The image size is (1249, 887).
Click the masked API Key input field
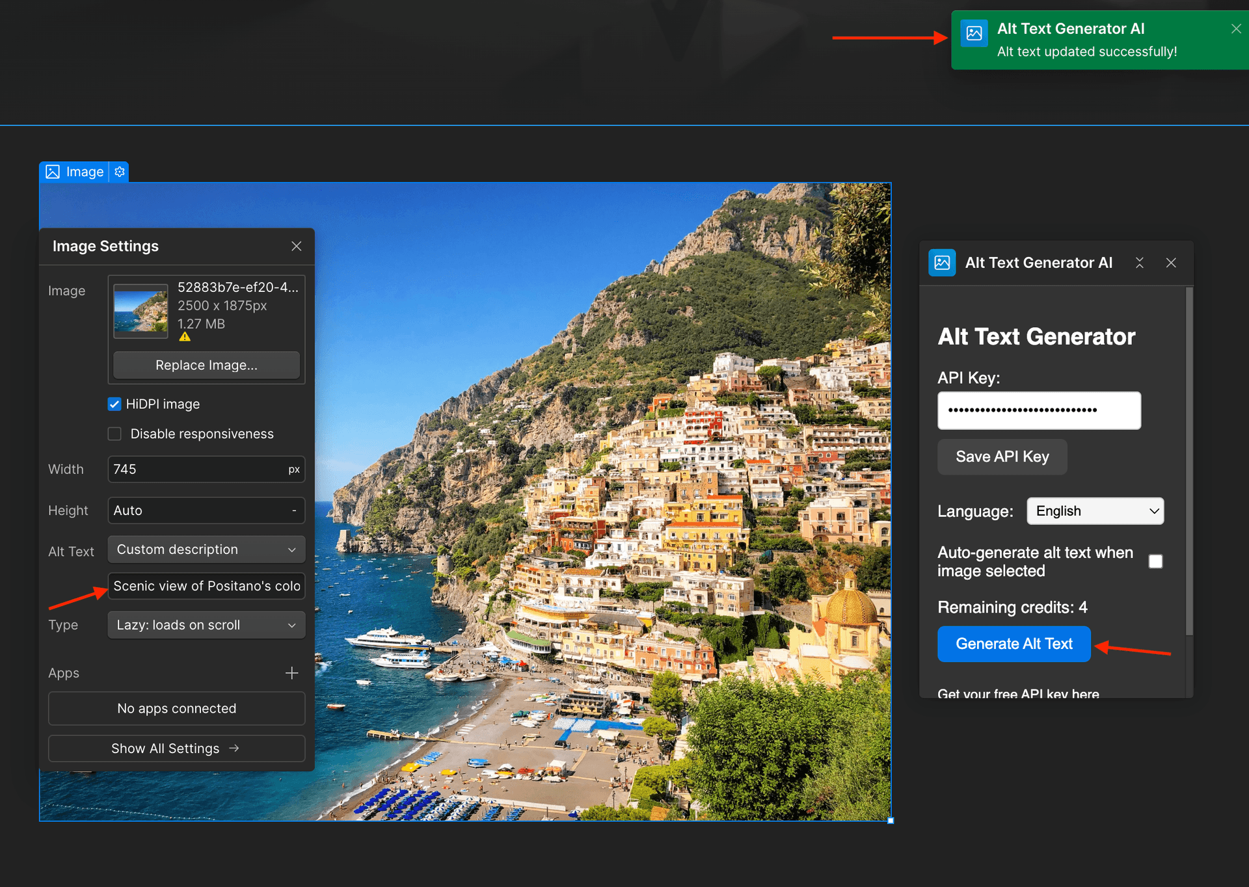(1038, 410)
